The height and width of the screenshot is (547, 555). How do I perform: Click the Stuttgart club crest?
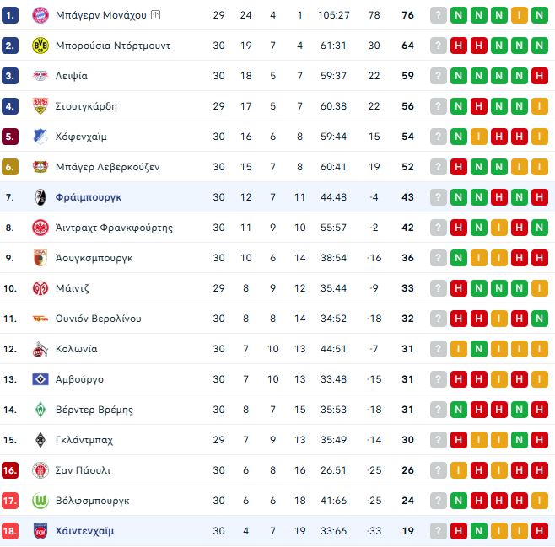coord(39,106)
